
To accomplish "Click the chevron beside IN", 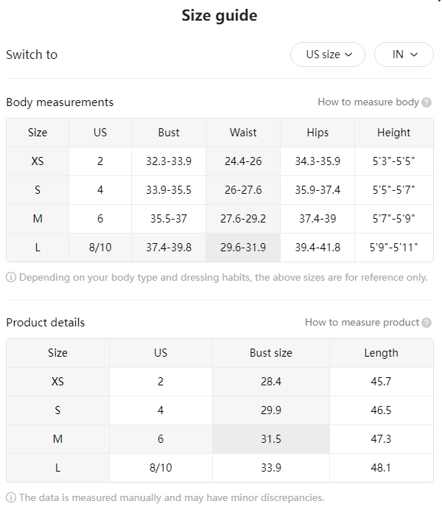I will [414, 55].
